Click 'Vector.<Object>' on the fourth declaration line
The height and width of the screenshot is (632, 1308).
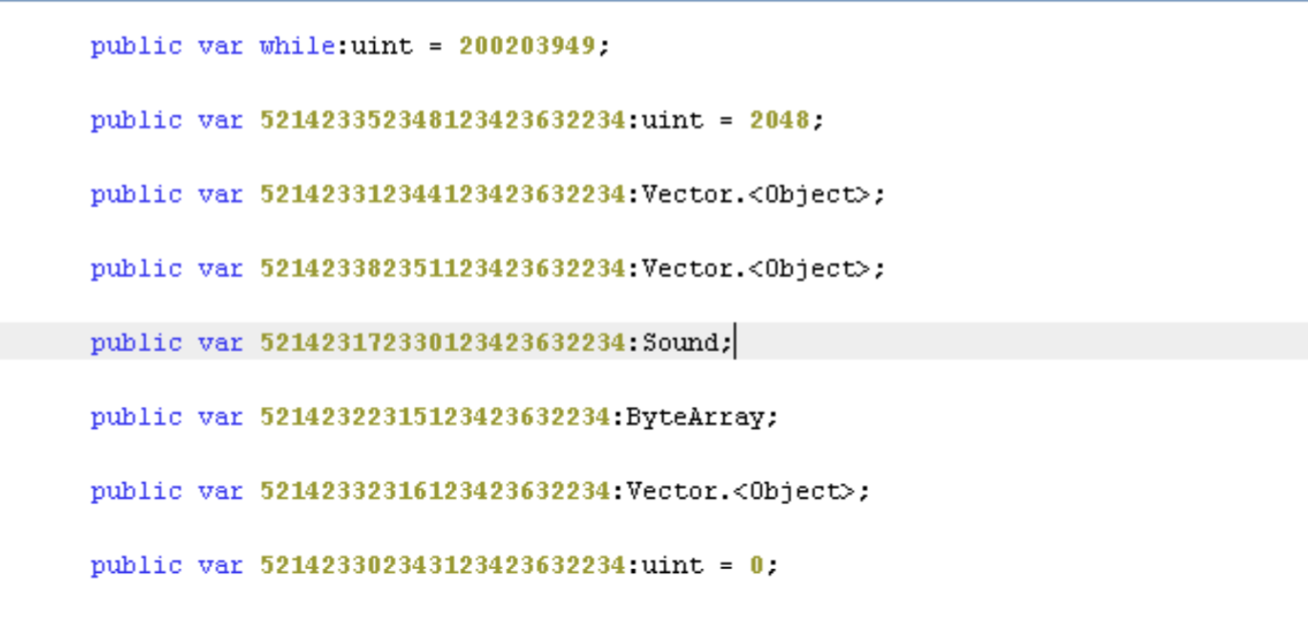756,269
